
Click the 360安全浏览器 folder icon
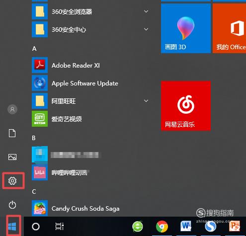pos(40,11)
